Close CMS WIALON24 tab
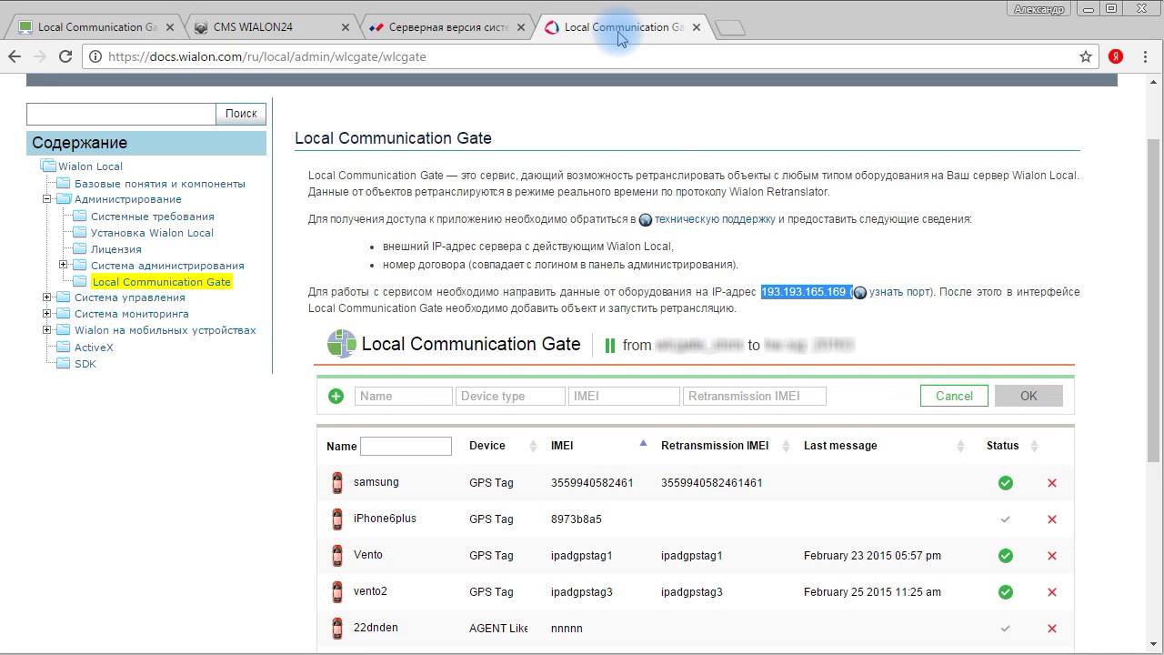Screen dimensions: 1164x655 (346, 27)
